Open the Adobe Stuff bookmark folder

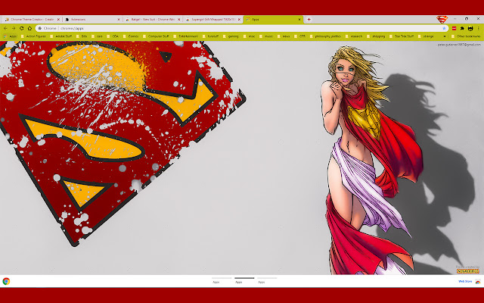pos(60,36)
